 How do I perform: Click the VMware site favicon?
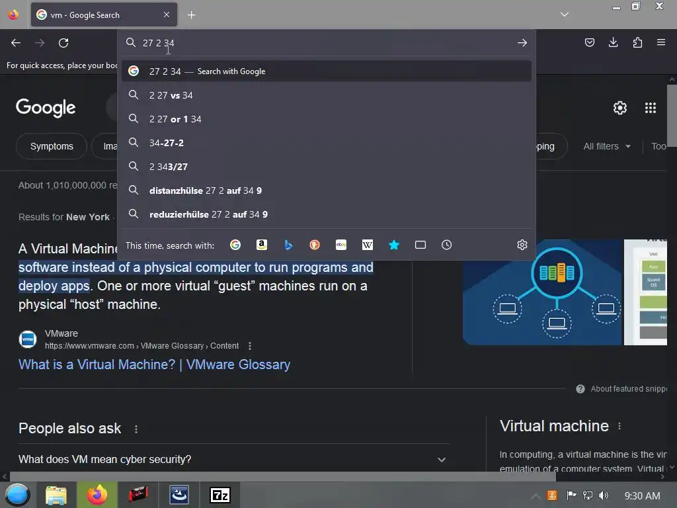[28, 339]
